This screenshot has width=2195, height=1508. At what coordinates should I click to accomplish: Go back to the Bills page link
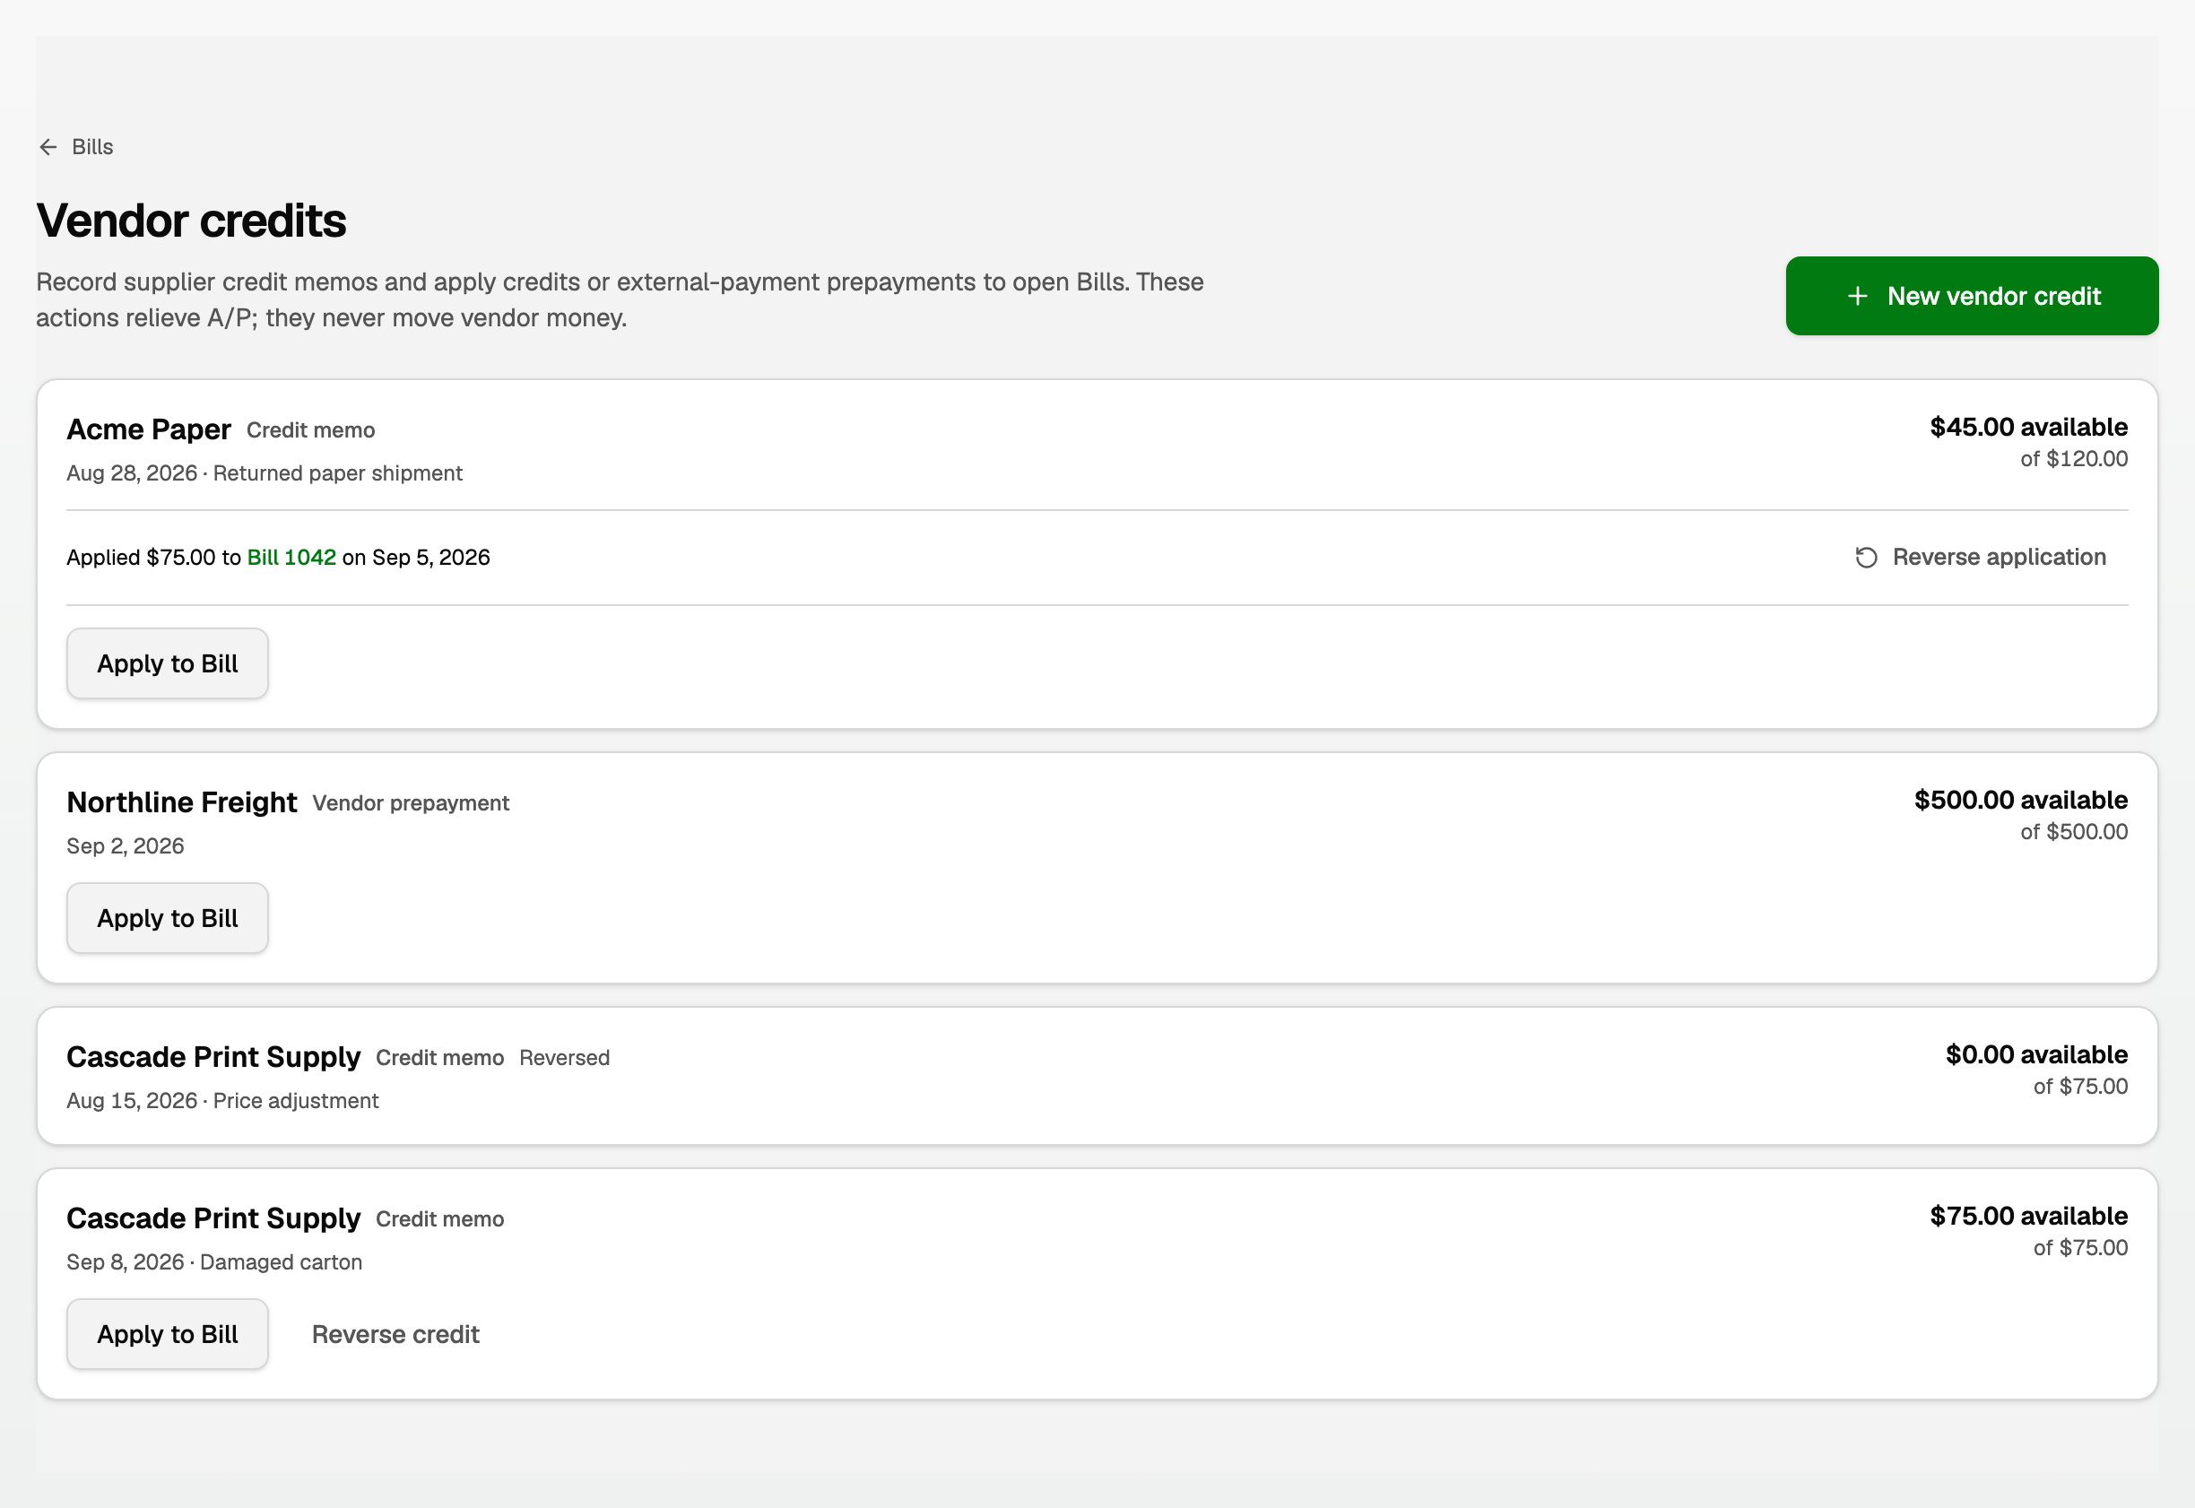coord(75,146)
